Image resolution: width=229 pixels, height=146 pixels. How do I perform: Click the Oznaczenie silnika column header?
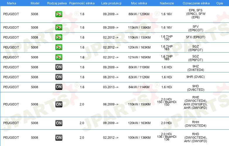pyautogui.click(x=196, y=3)
